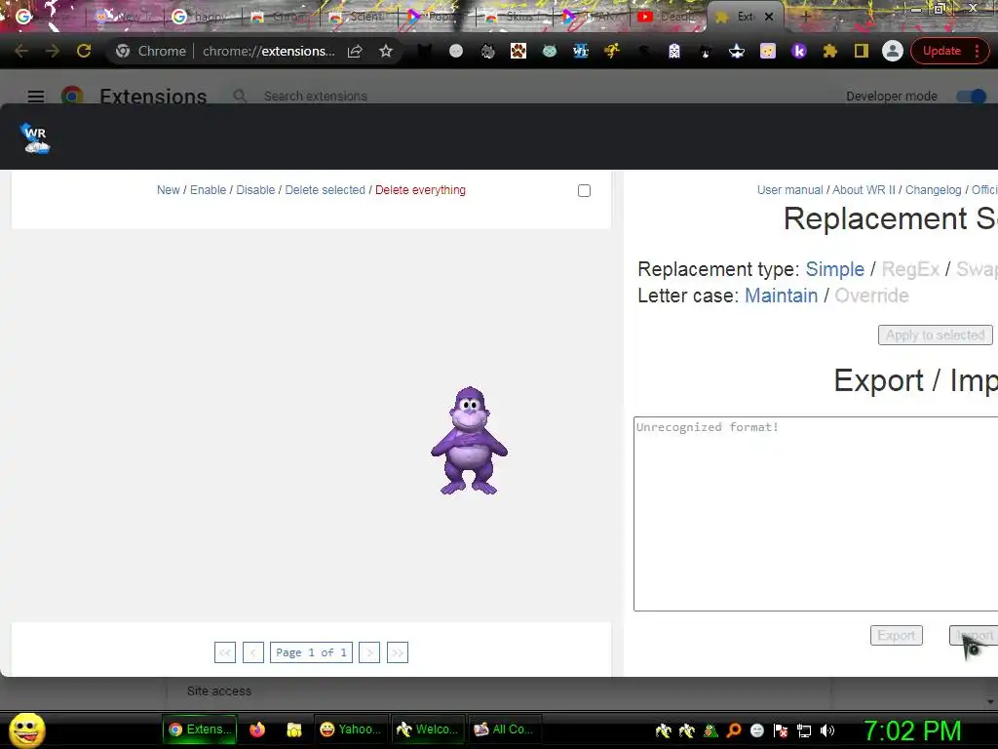Select Maintain letter case
998x749 pixels.
click(781, 296)
